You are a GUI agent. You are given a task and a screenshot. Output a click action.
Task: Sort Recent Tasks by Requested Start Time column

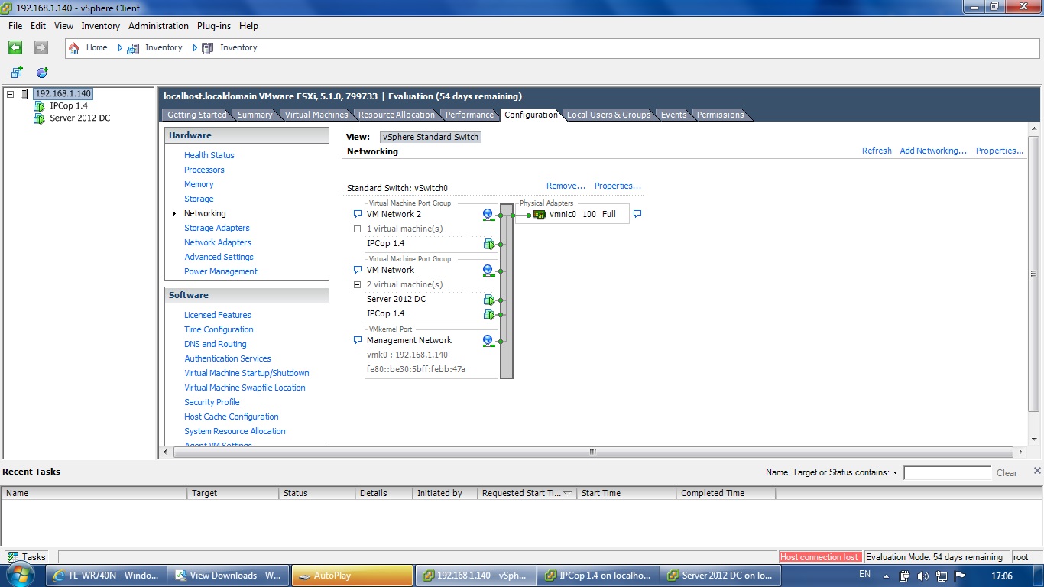[527, 493]
